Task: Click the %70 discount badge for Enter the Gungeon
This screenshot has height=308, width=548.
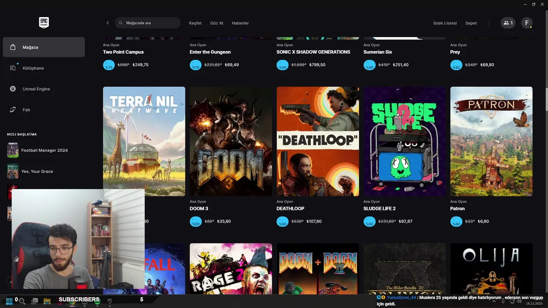Action: 196,65
